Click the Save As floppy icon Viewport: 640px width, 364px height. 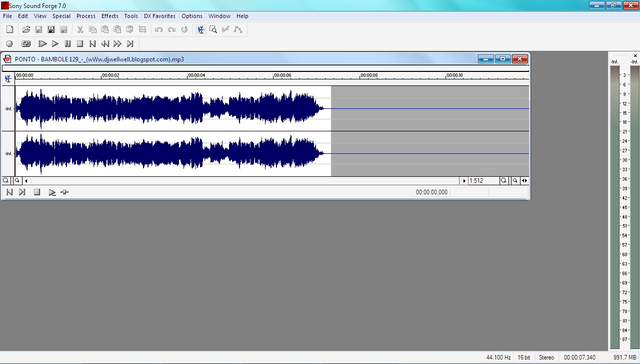click(x=51, y=29)
